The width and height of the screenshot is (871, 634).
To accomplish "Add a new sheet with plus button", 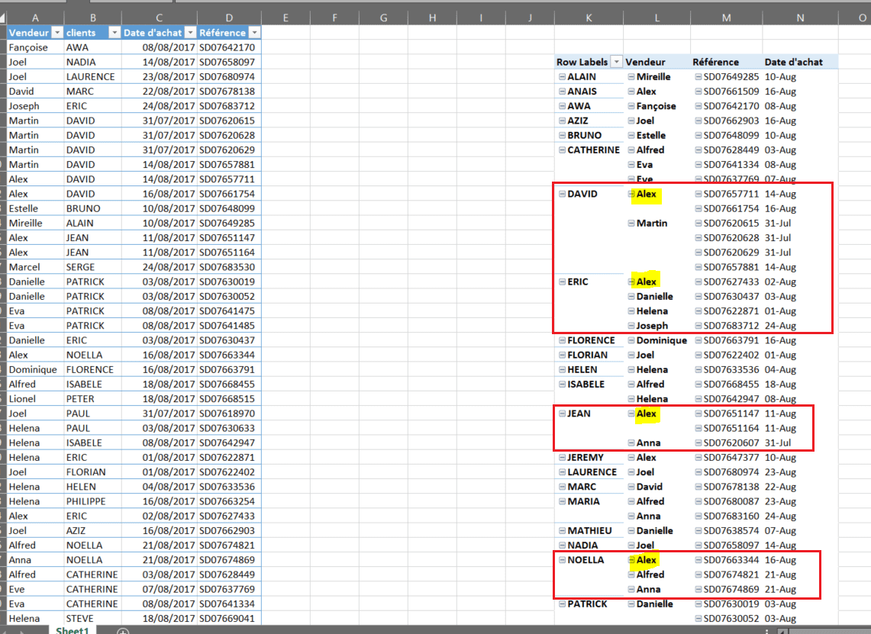I will (x=123, y=630).
